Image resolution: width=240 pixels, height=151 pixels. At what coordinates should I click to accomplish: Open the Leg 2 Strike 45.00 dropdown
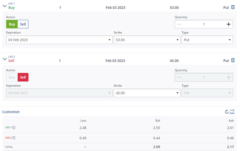tap(147, 93)
